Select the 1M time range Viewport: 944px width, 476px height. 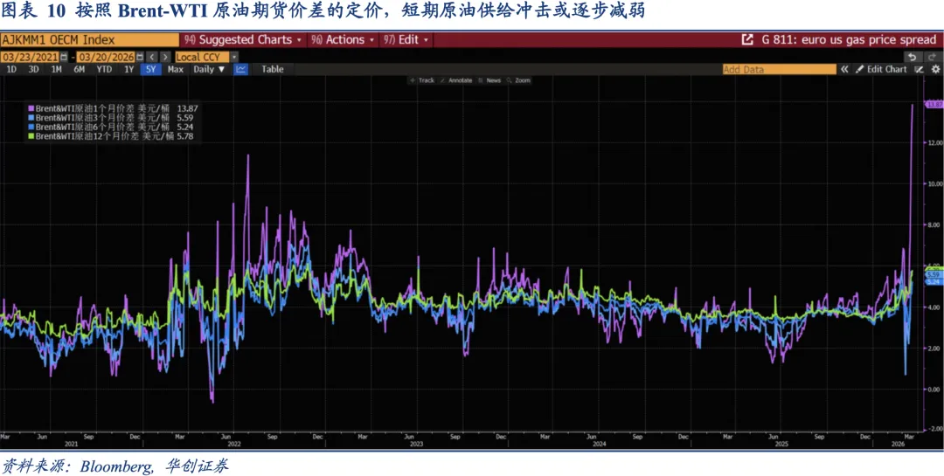coord(56,69)
